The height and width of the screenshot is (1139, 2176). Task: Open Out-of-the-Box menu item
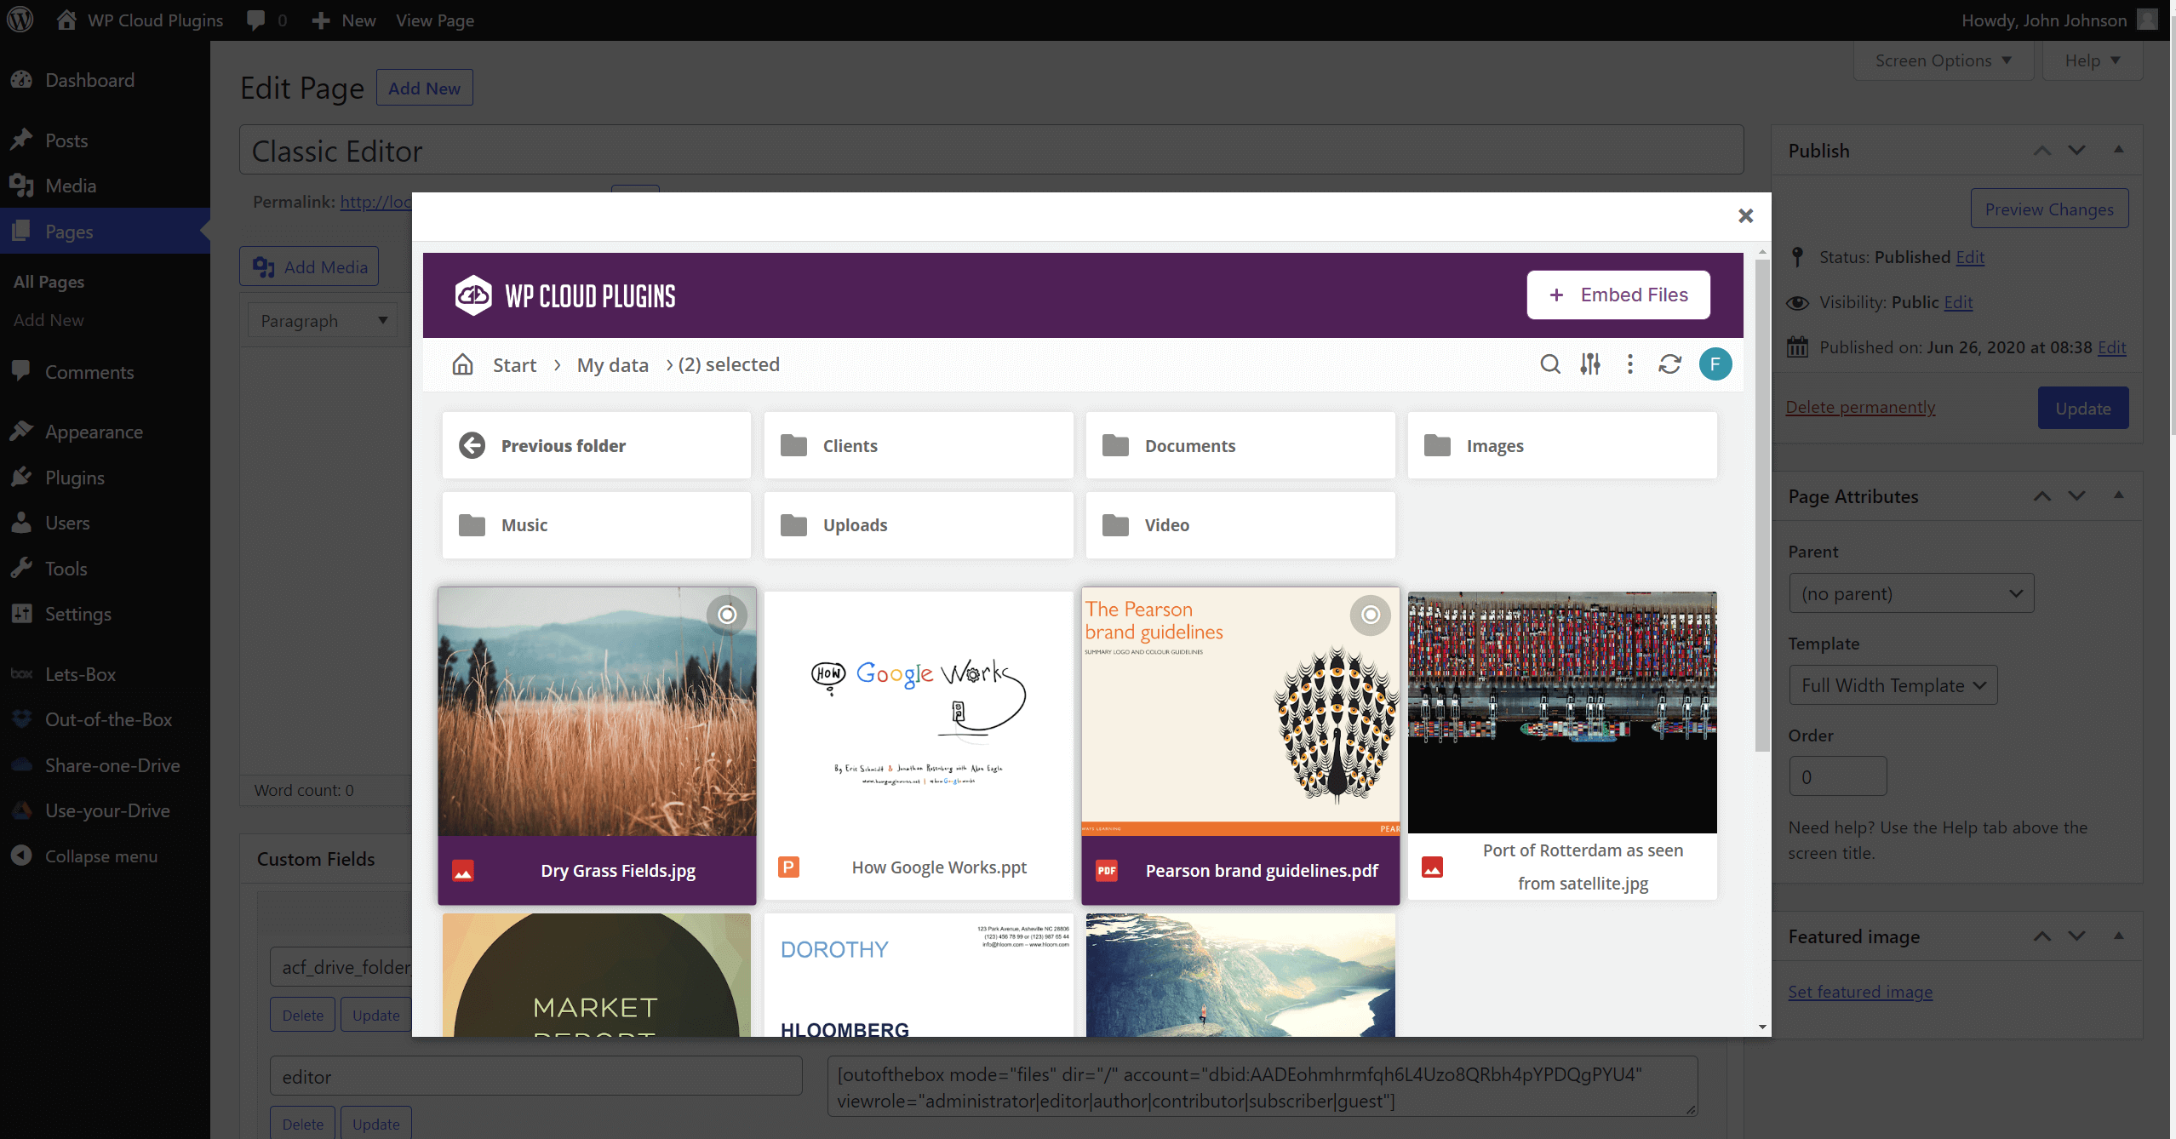click(x=108, y=719)
